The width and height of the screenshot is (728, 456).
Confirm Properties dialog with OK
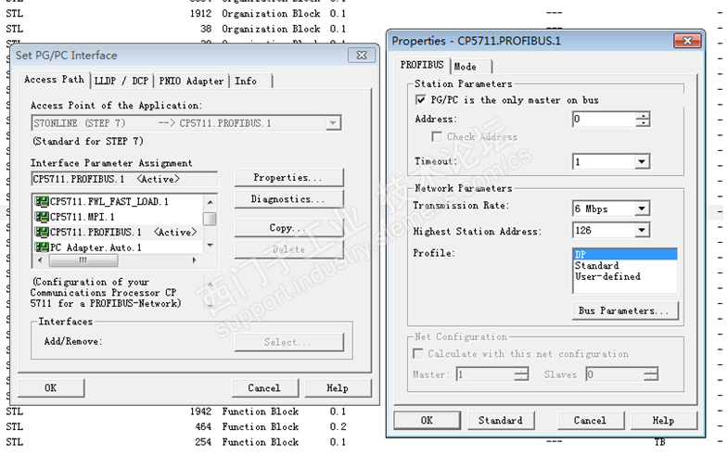(x=428, y=421)
